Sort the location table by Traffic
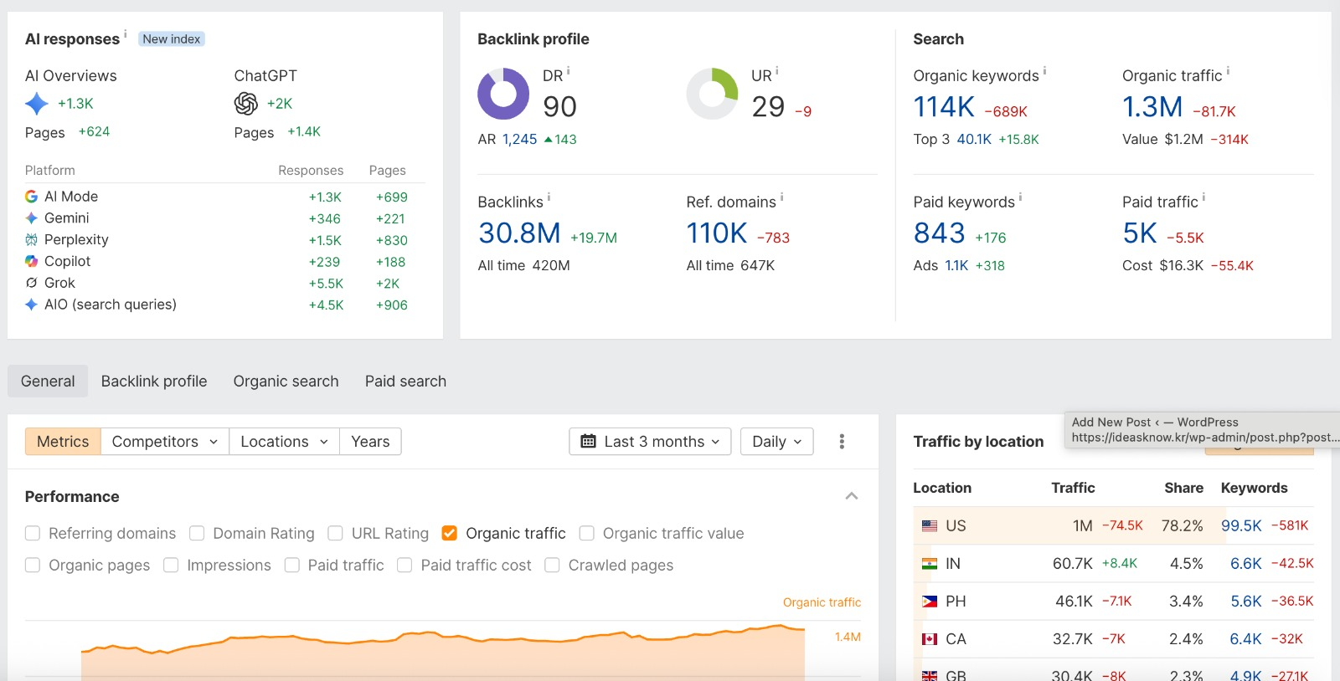 [x=1073, y=488]
